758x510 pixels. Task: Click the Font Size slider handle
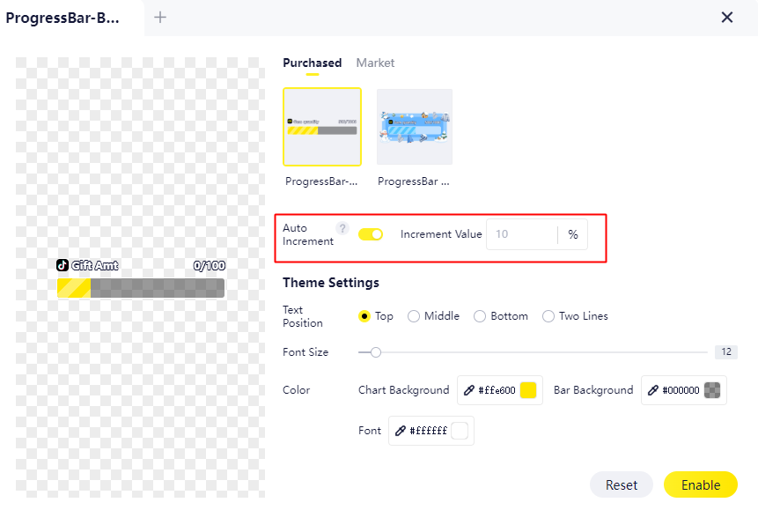tap(376, 352)
